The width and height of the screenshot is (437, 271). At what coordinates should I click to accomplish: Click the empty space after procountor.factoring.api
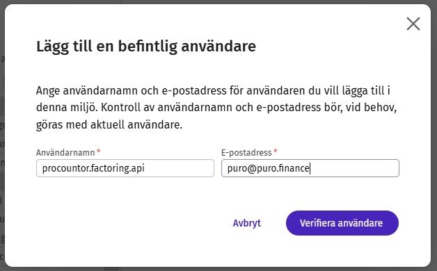(178, 168)
